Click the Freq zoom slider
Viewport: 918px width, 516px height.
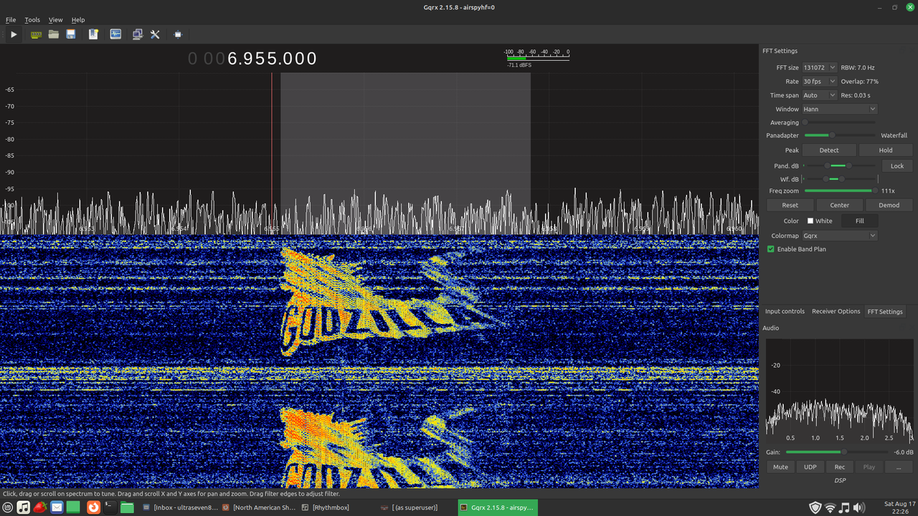click(841, 191)
